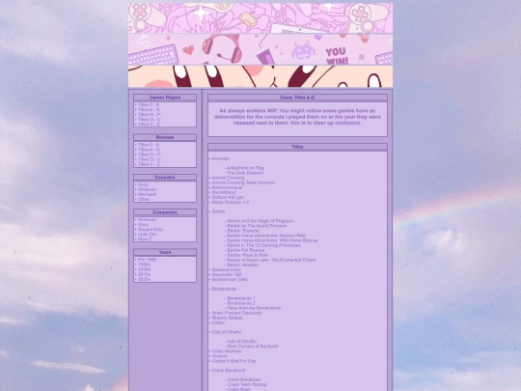This screenshot has width=521, height=391.
Task: Click Dark Corners of the Earth entry
Action: [x=253, y=347]
